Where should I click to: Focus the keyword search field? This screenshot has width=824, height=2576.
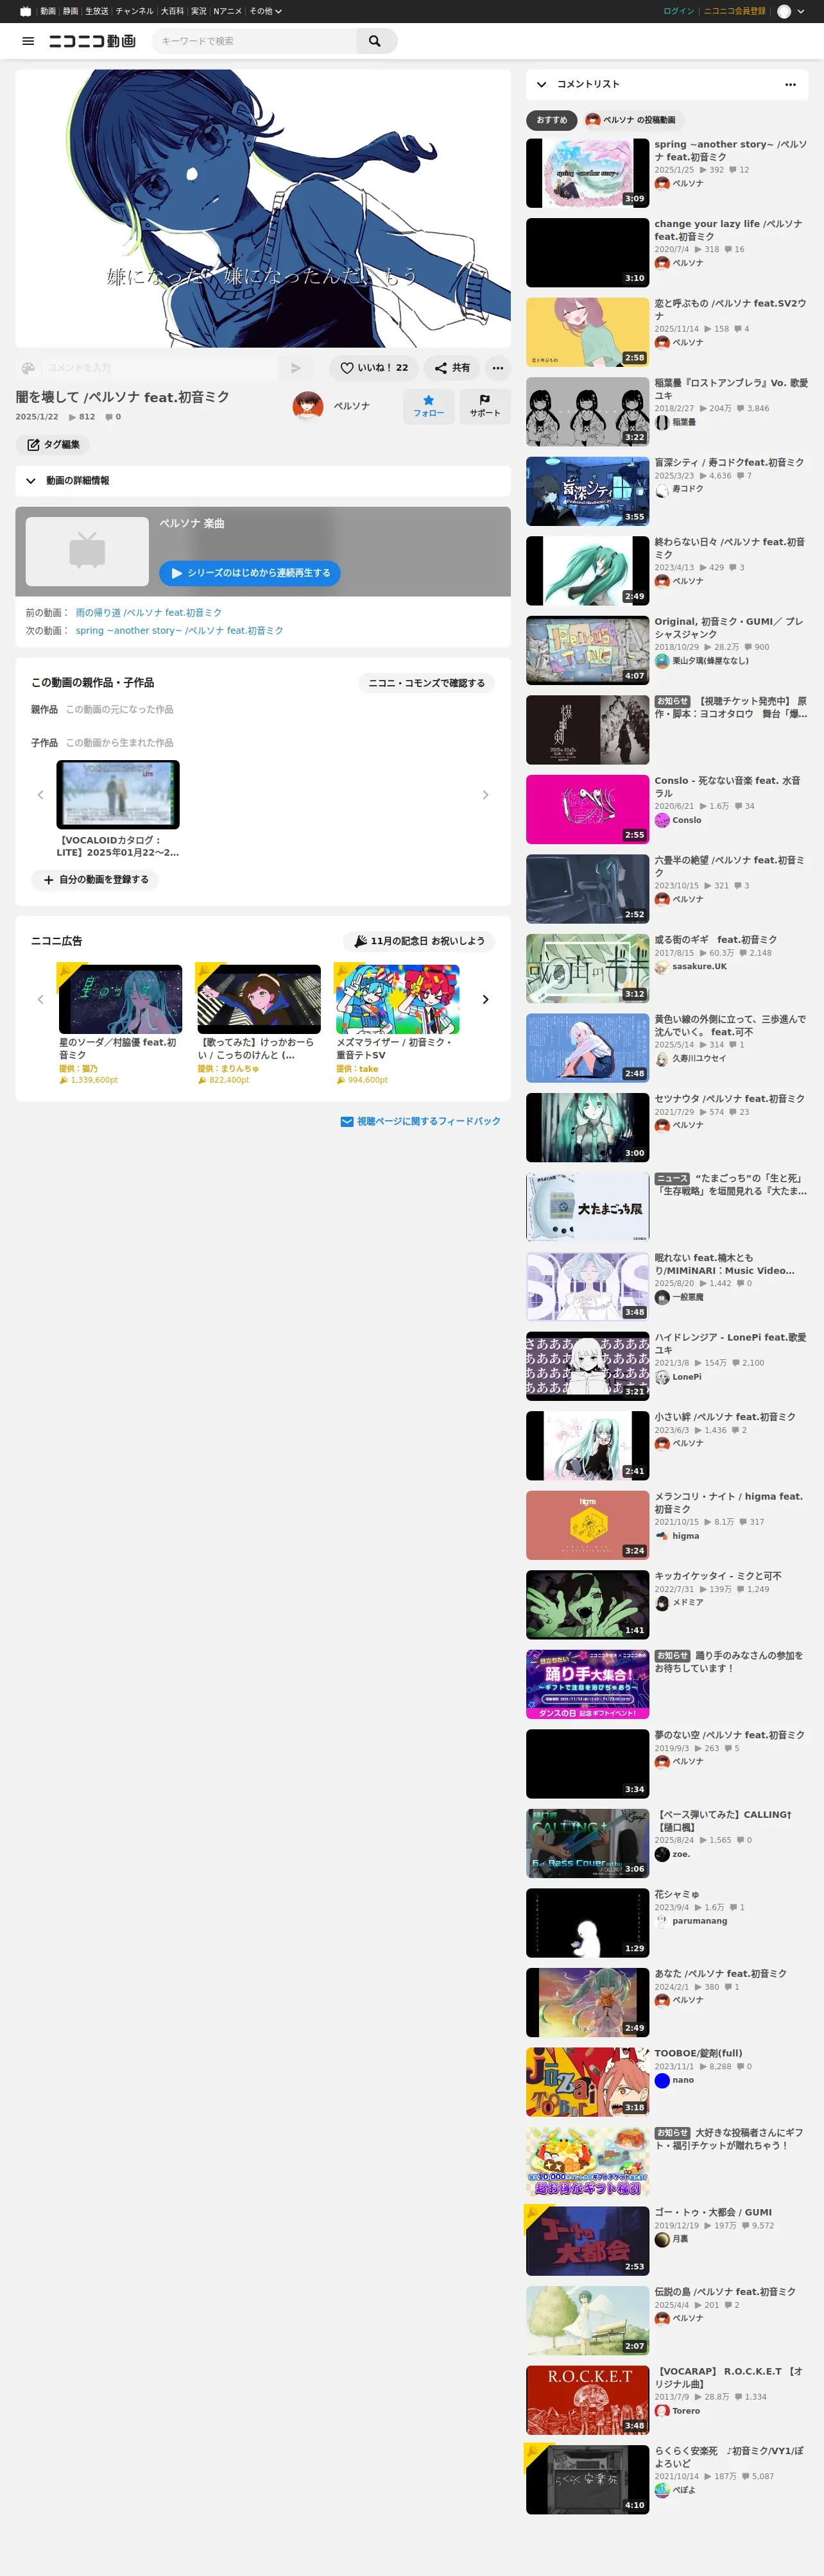[x=255, y=41]
